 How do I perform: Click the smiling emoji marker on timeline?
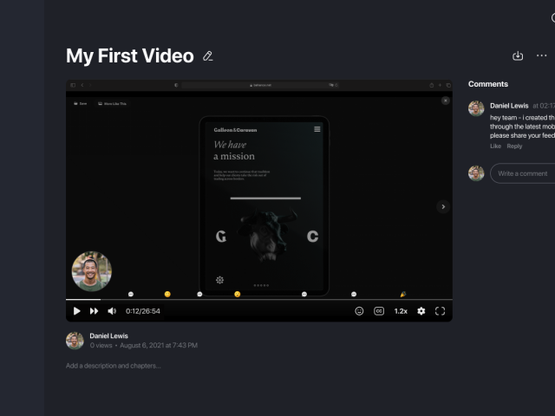167,294
